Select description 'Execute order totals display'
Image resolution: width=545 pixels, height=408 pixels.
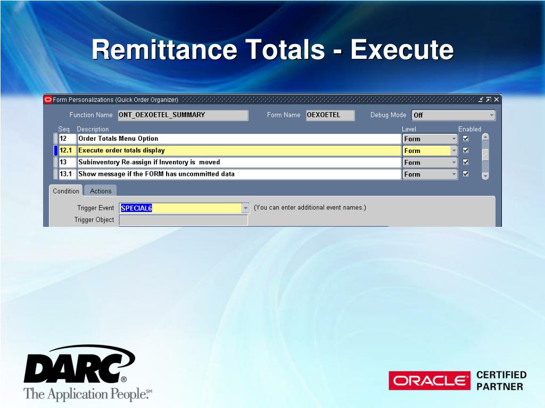[239, 150]
